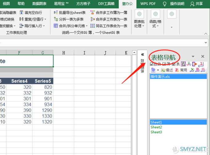Click vertical scrollbar up arrow

[134, 52]
